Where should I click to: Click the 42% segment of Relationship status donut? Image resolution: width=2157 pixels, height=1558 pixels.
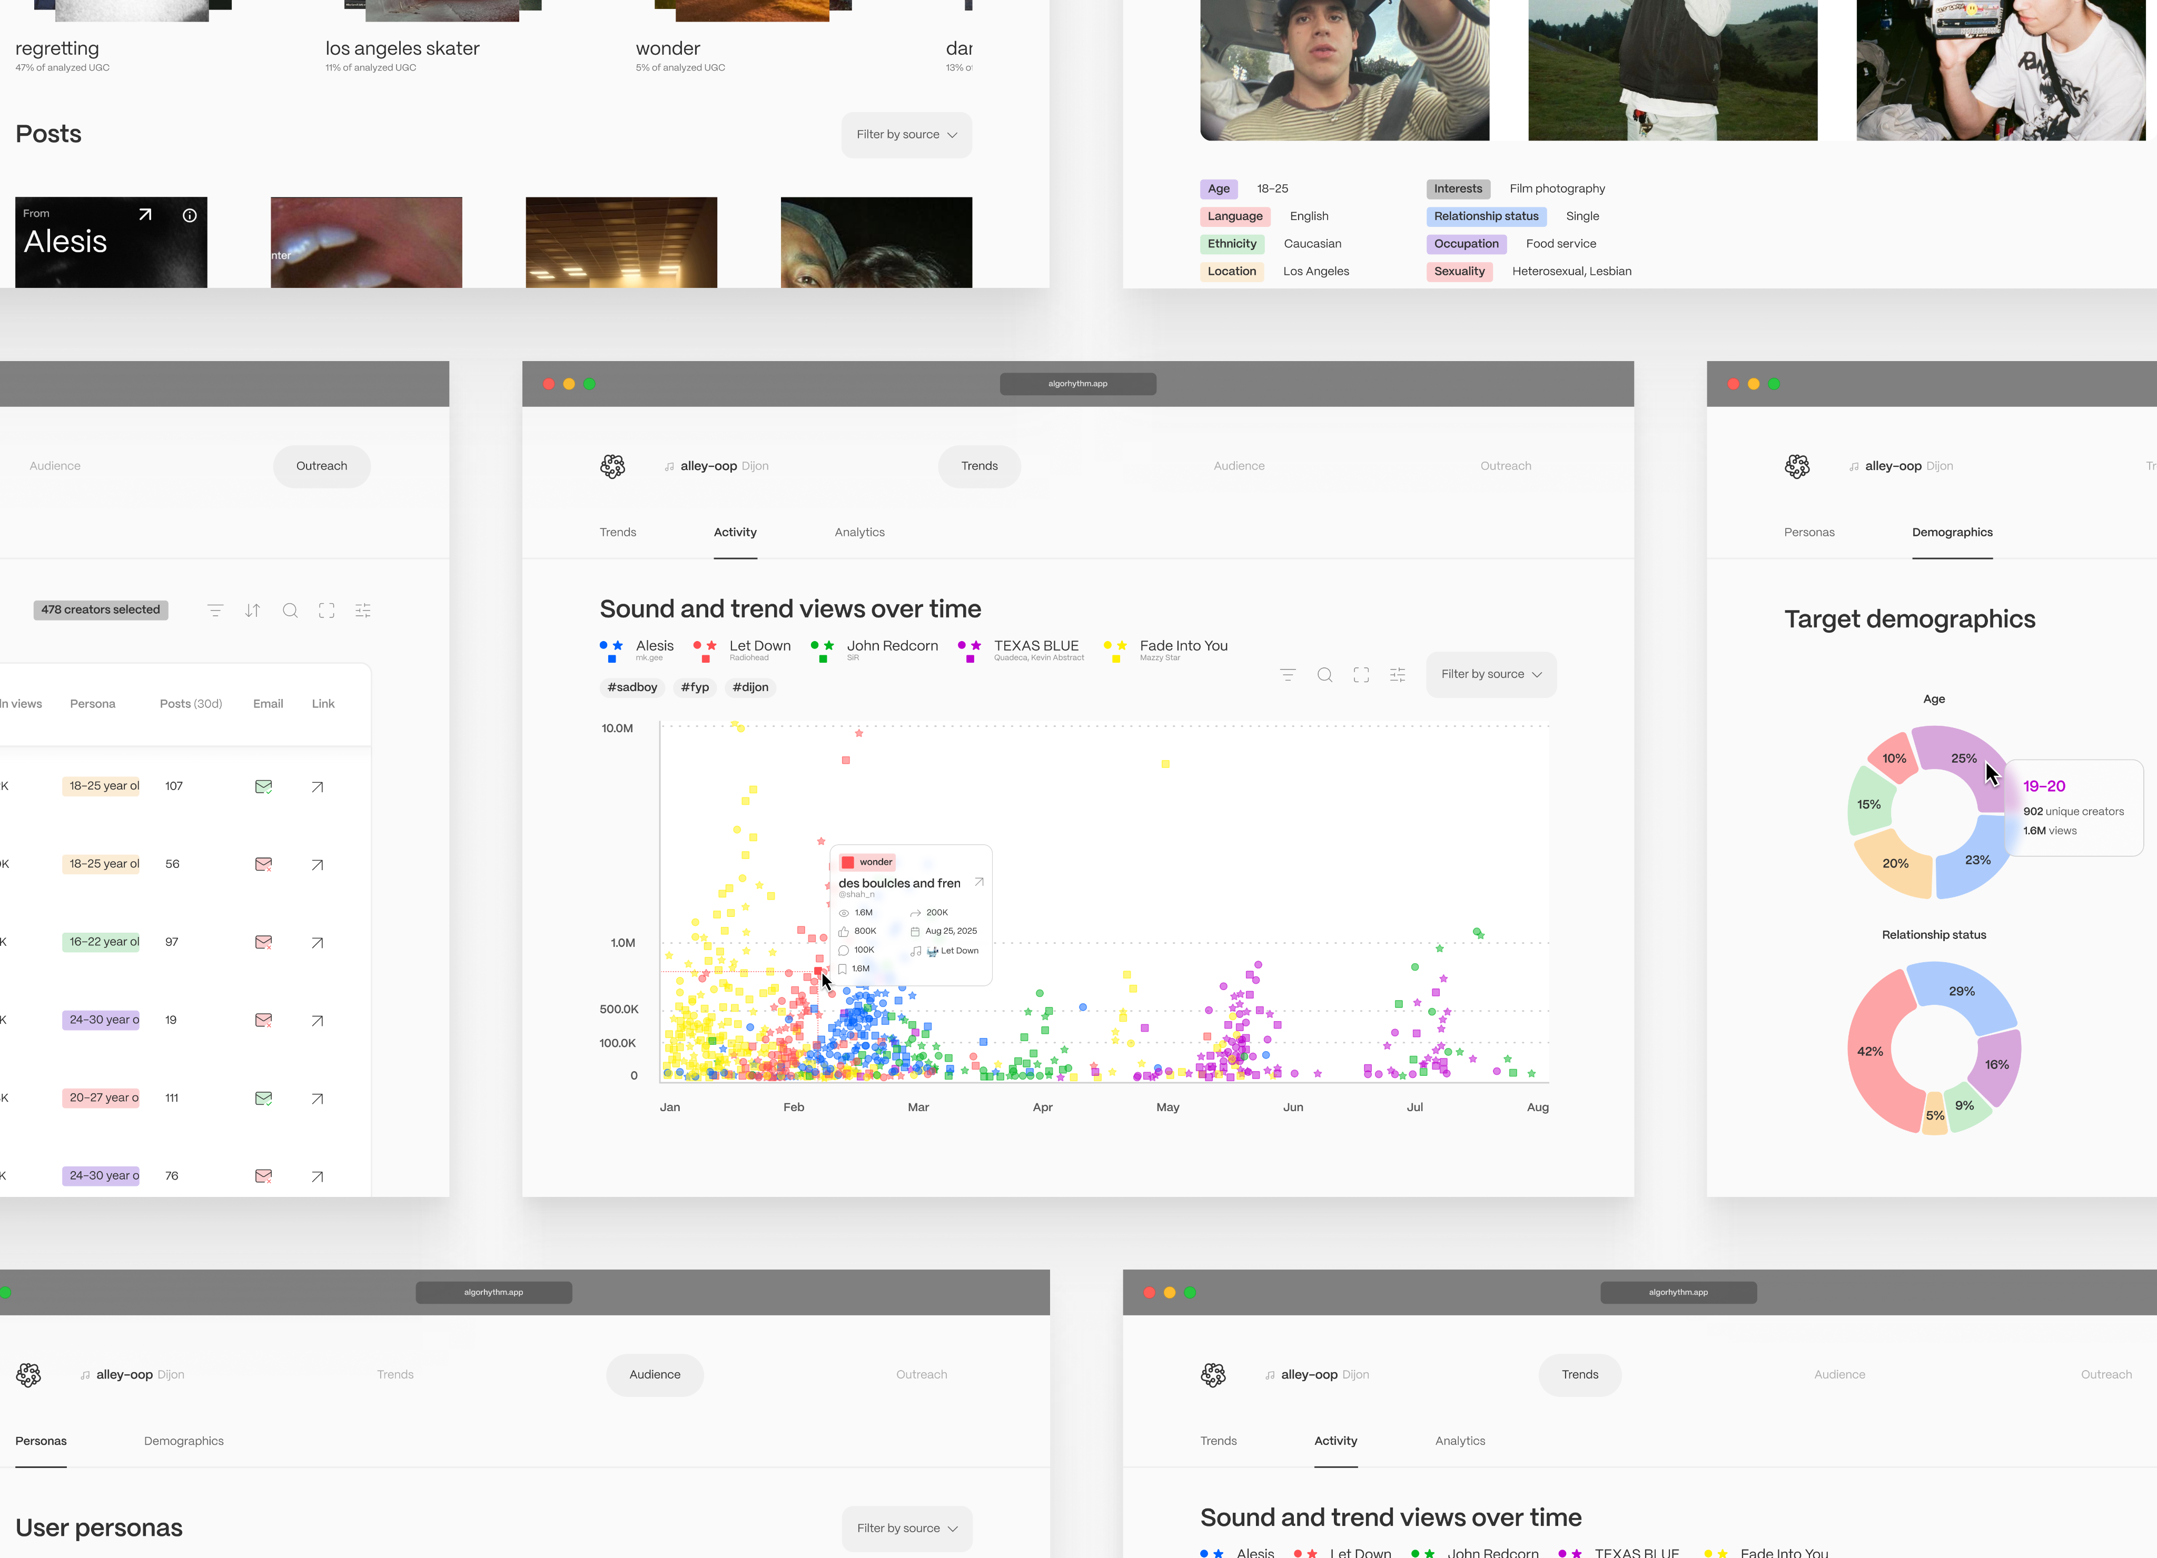point(1871,1052)
